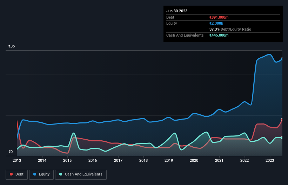The width and height of the screenshot is (288, 185).
Task: Select the teal Cash endpoint marker
Action: click(x=282, y=138)
